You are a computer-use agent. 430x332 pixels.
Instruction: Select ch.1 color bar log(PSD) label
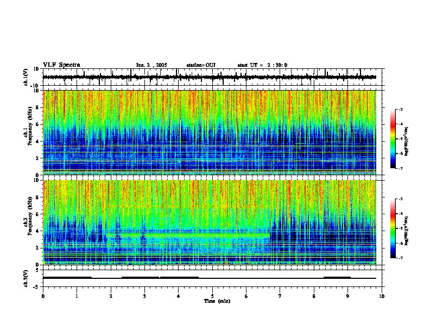tap(407, 142)
